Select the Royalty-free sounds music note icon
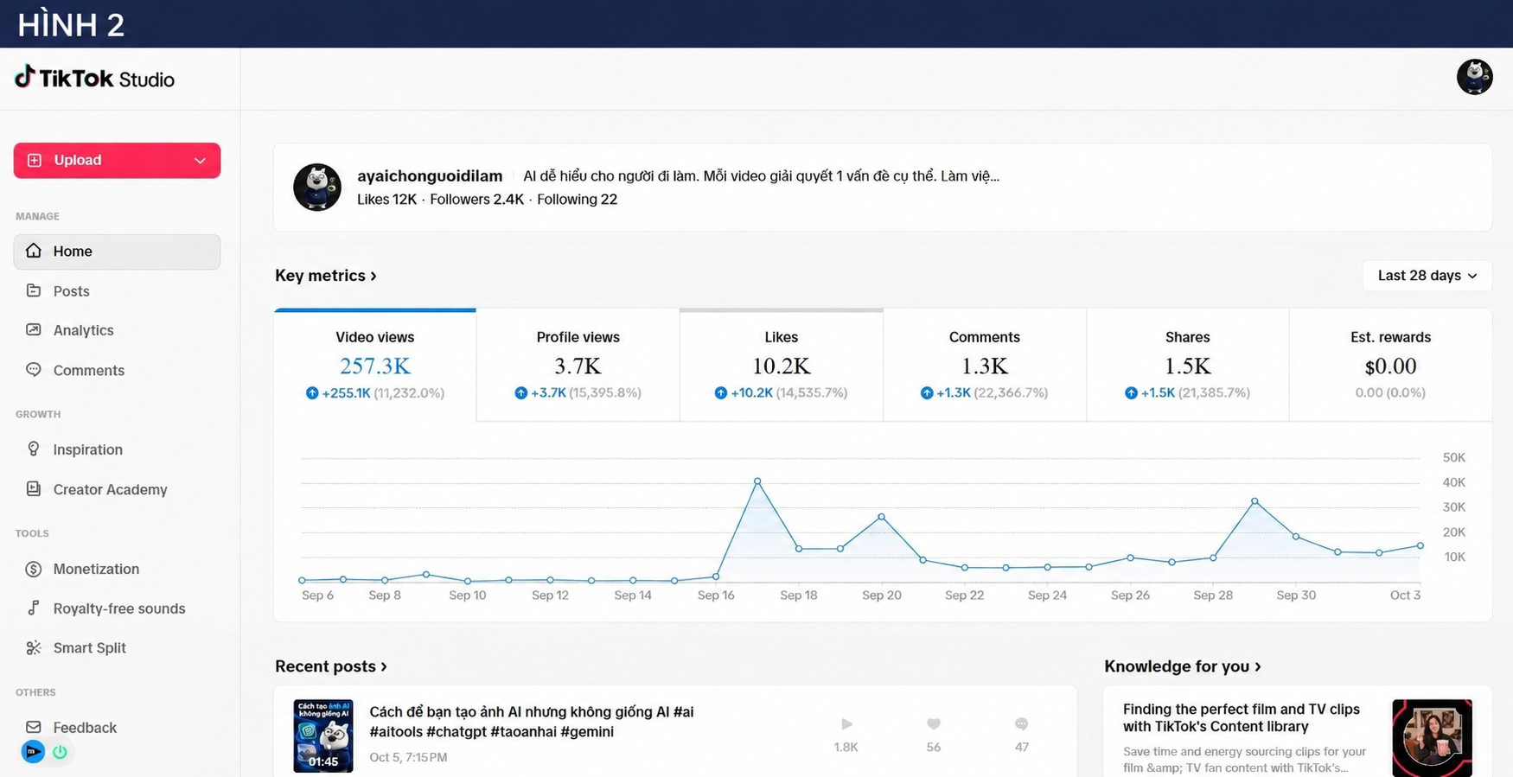Image resolution: width=1513 pixels, height=777 pixels. [34, 608]
